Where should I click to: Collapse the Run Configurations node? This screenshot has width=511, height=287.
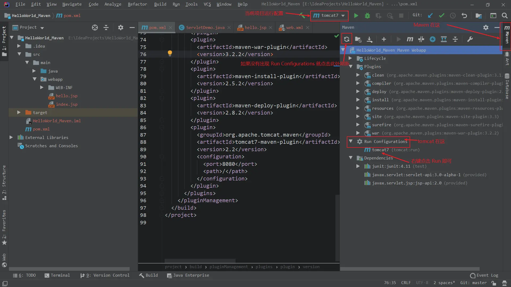(x=351, y=141)
